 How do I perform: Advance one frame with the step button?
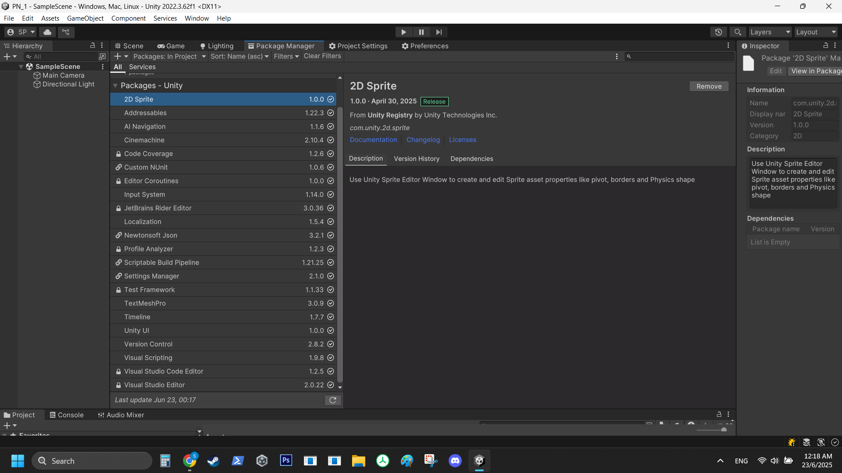(439, 32)
